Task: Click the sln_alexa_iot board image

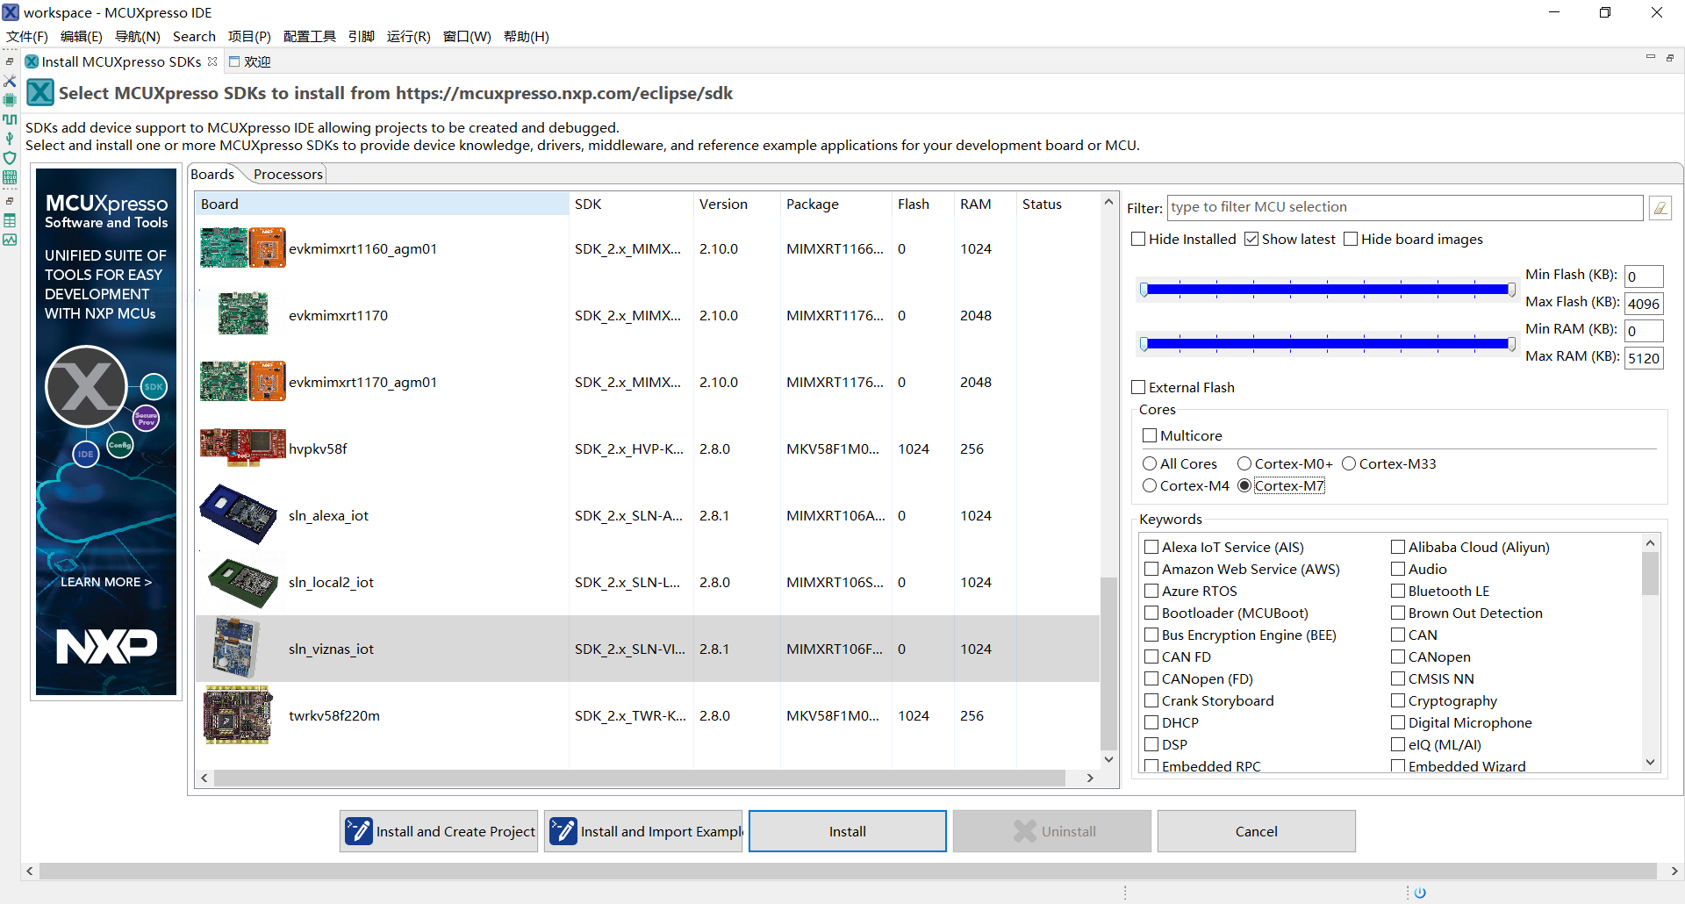Action: [239, 515]
